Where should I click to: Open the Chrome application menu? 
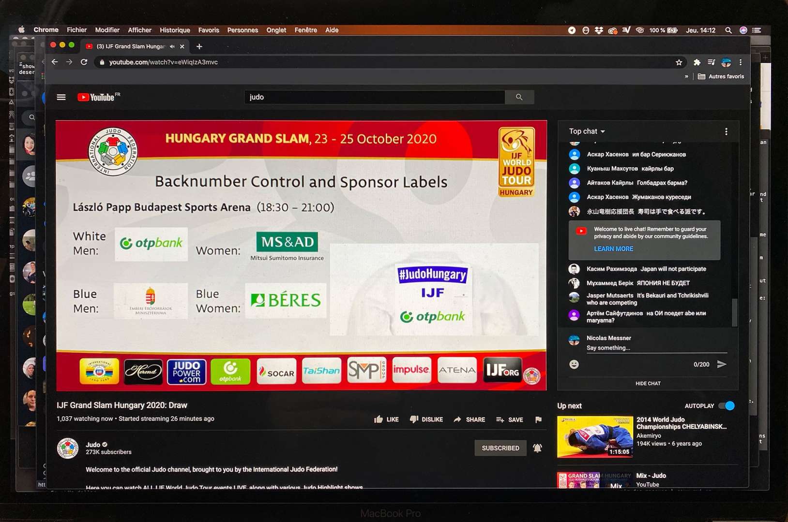[46, 30]
